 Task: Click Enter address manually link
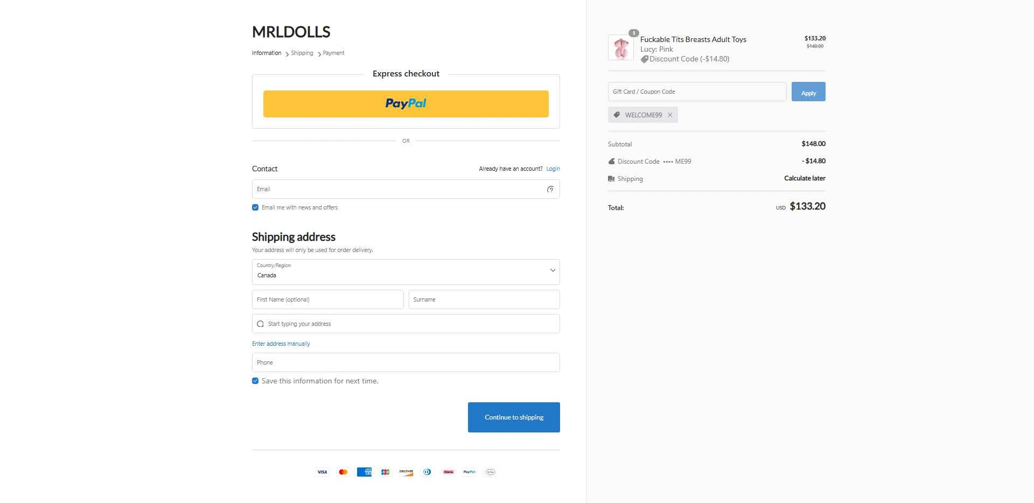click(281, 344)
